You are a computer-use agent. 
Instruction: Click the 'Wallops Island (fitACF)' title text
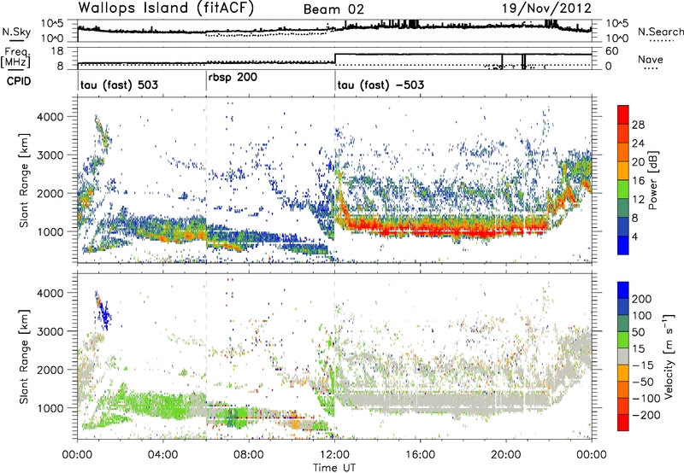click(x=166, y=9)
